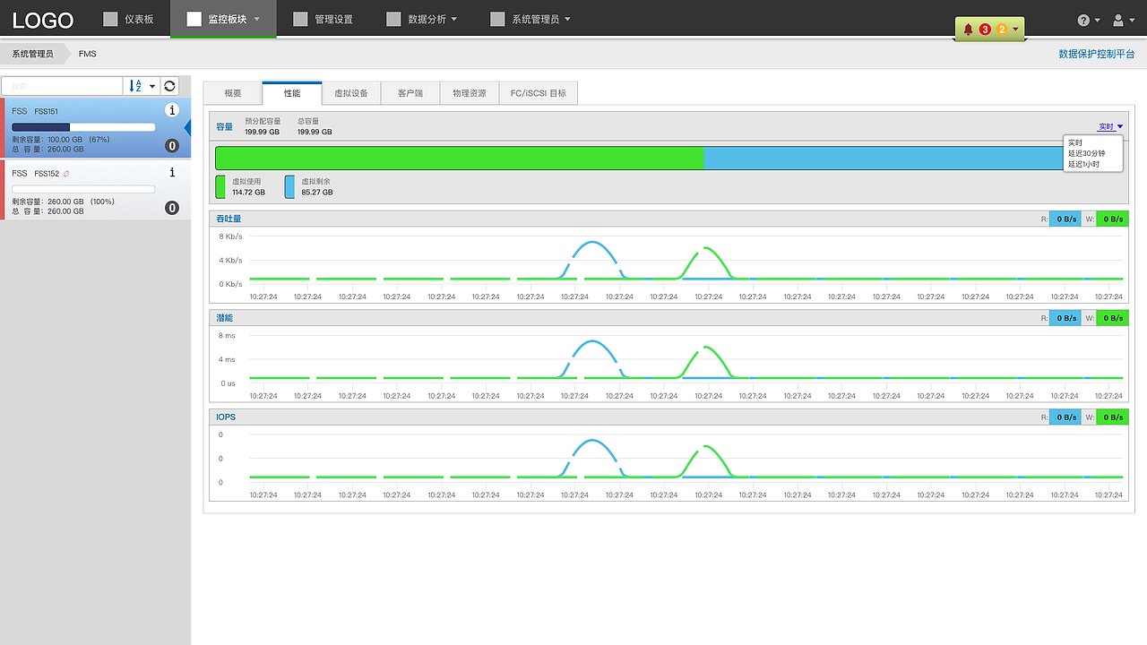Expand the user account dropdown arrow

pos(1132,20)
